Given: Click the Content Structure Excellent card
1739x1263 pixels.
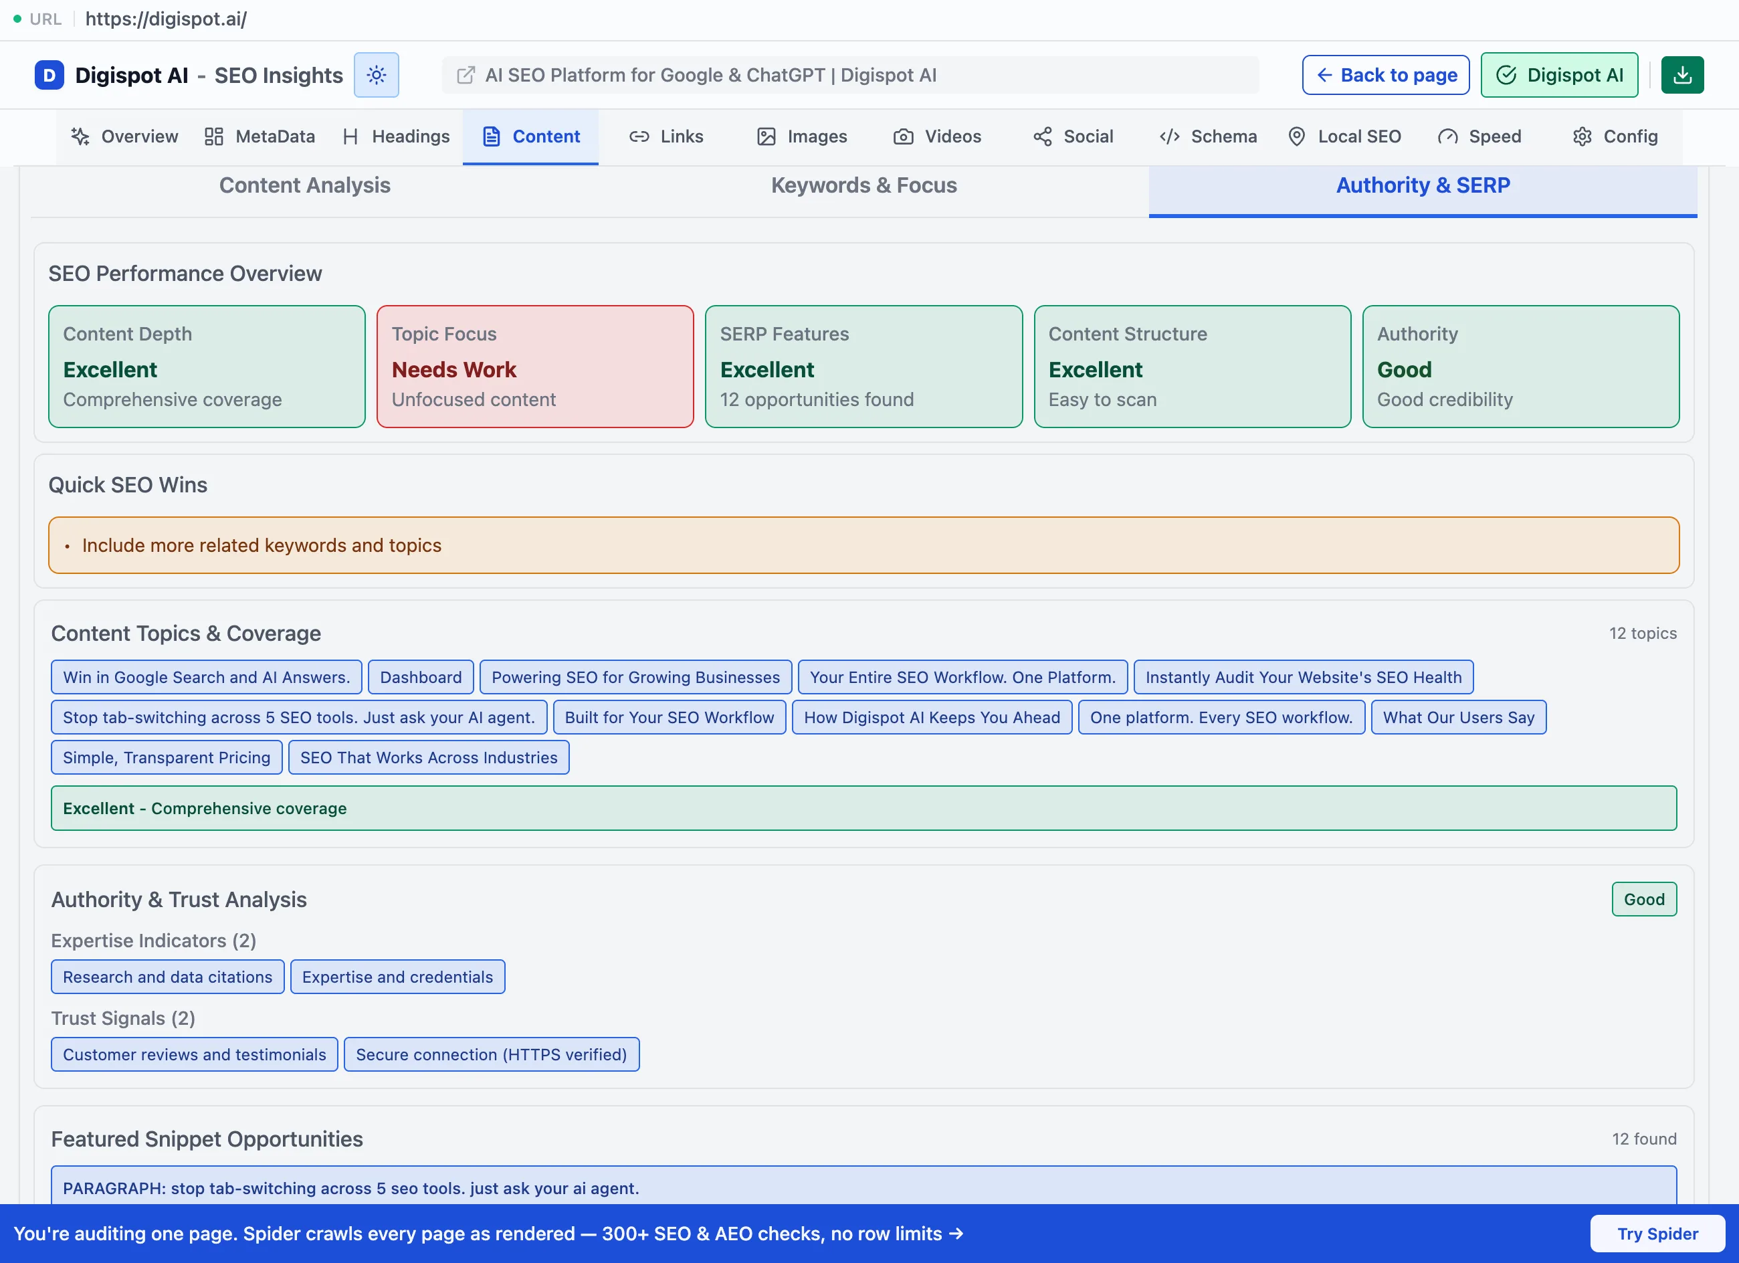Looking at the screenshot, I should point(1193,367).
